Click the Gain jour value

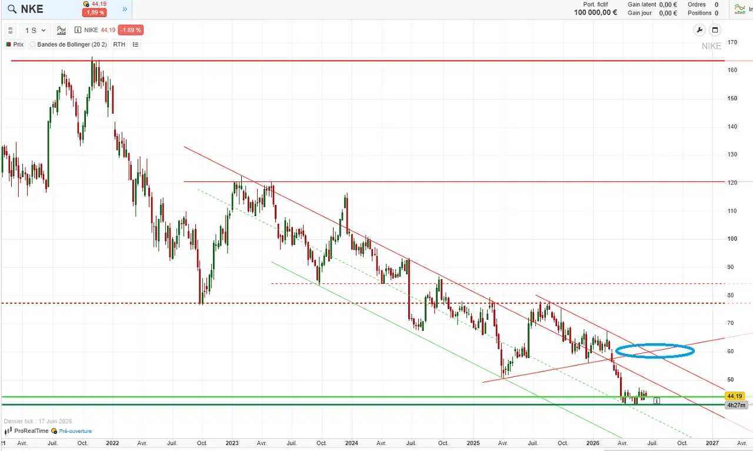pyautogui.click(x=668, y=13)
